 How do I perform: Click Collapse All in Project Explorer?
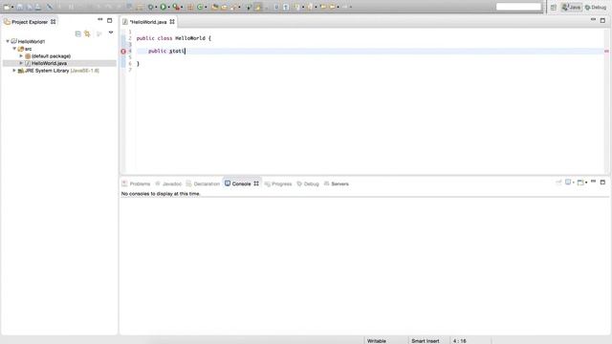pos(77,34)
